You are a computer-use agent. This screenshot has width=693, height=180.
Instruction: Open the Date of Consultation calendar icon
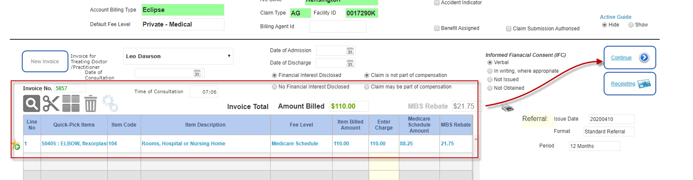click(x=197, y=74)
